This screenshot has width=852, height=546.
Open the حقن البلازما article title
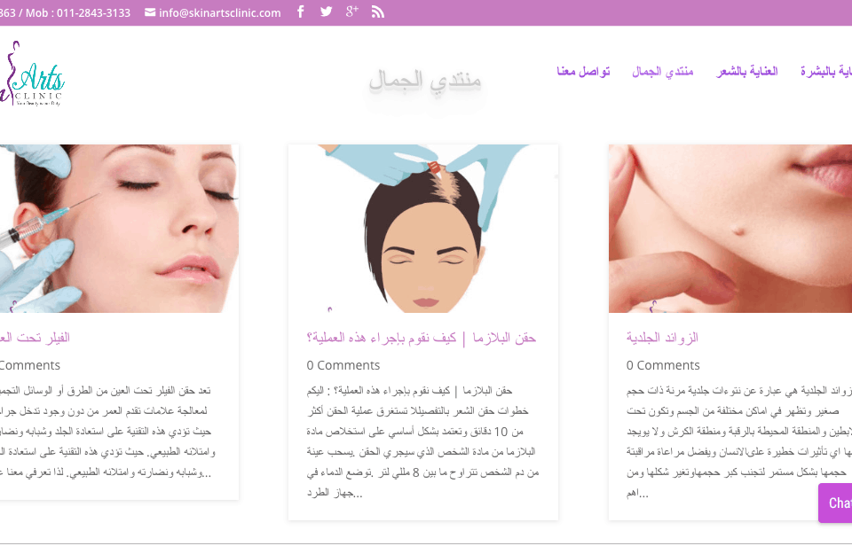421,338
